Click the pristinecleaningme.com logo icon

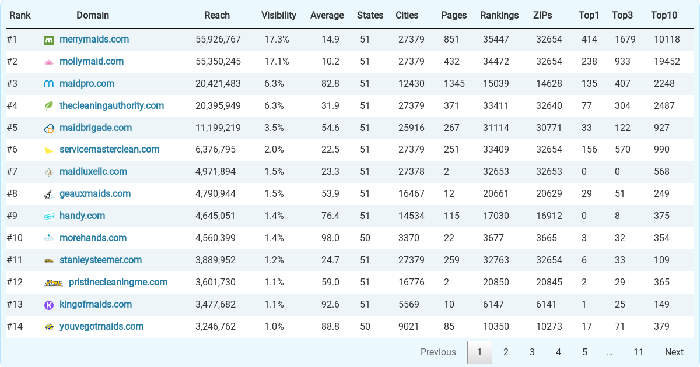54,283
